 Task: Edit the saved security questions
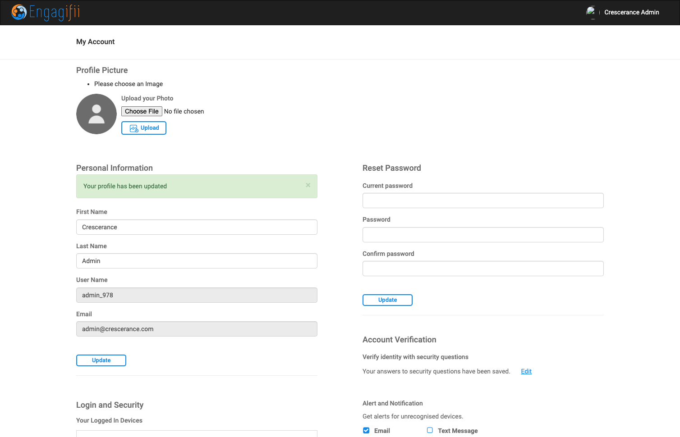pyautogui.click(x=526, y=371)
